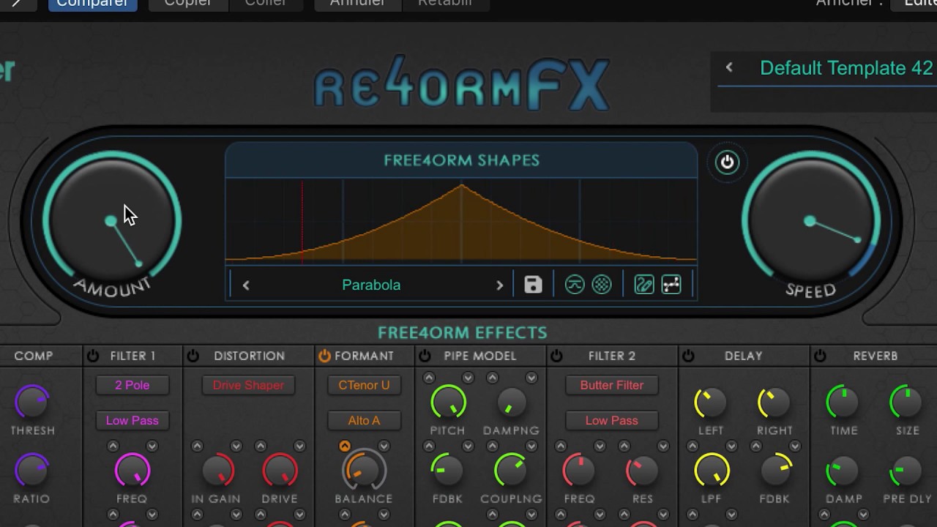Click down arrow above PITCH knob

pos(468,378)
